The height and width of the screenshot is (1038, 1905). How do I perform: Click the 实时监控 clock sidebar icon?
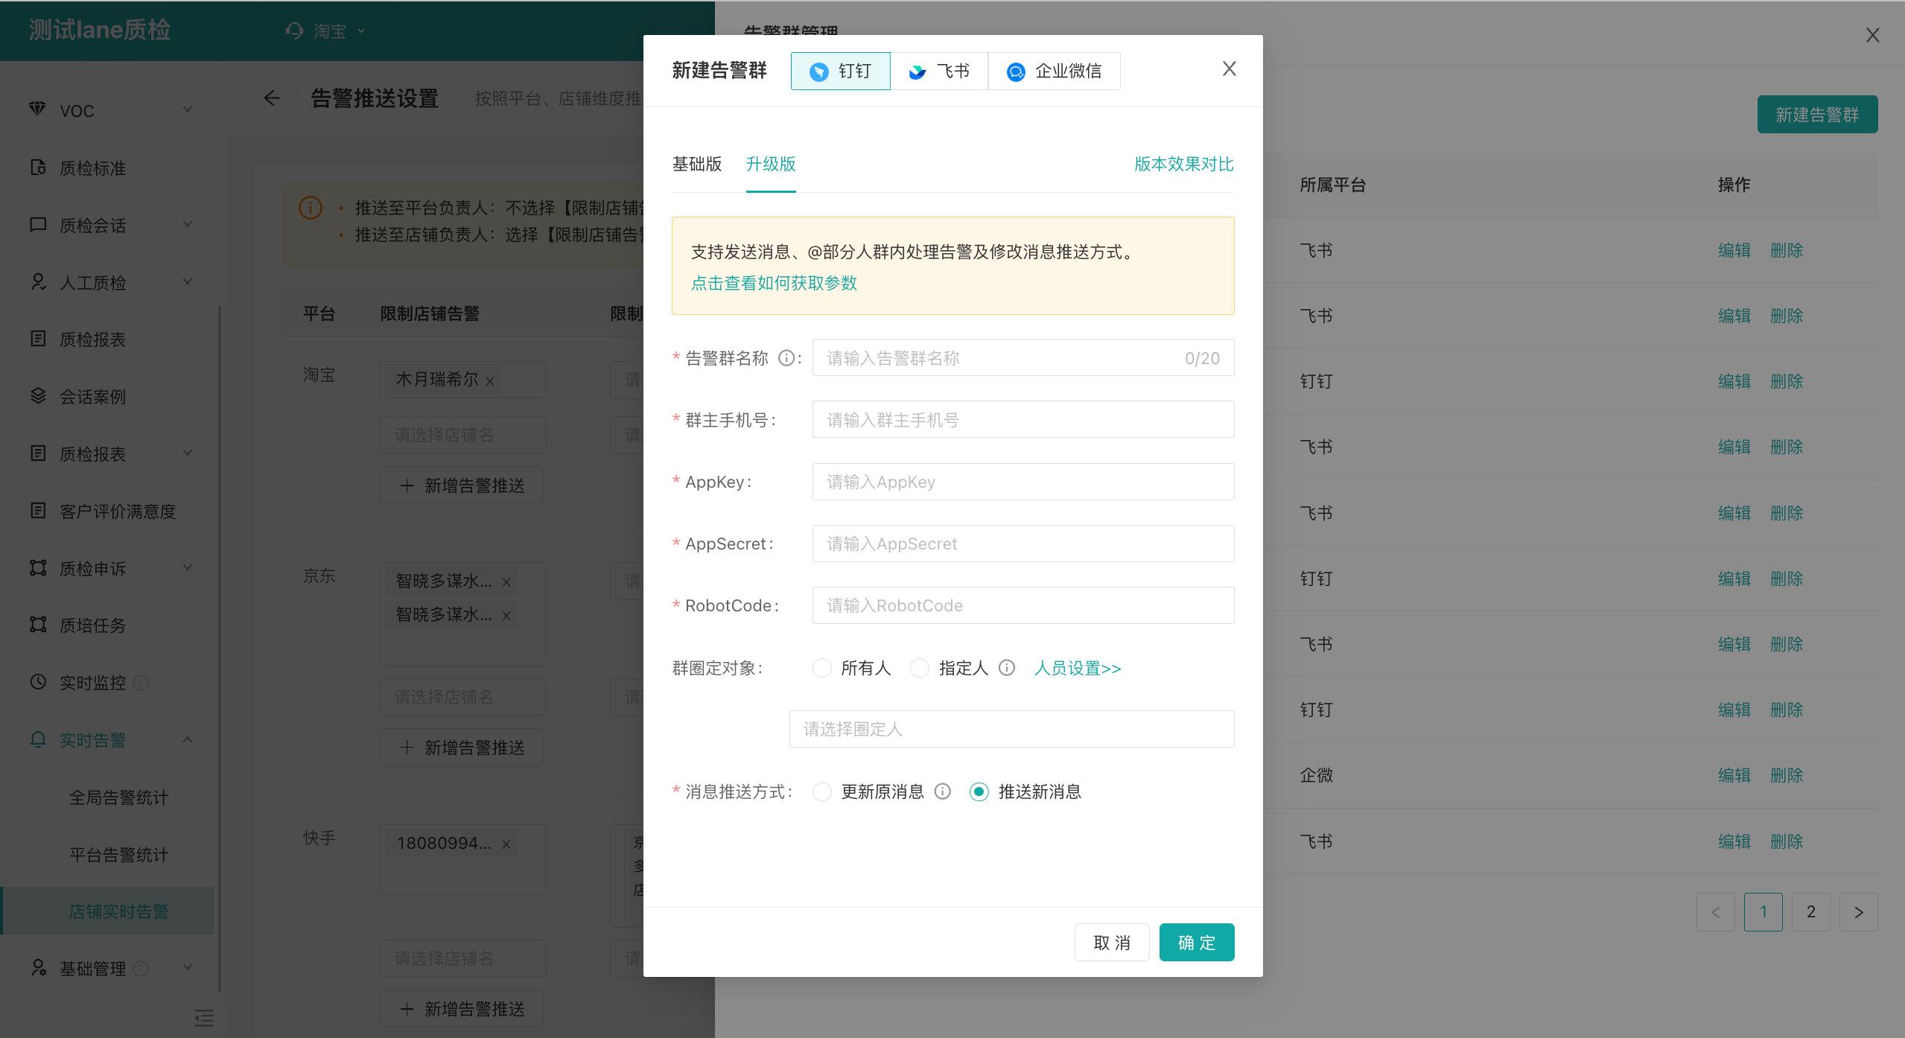pyautogui.click(x=38, y=682)
